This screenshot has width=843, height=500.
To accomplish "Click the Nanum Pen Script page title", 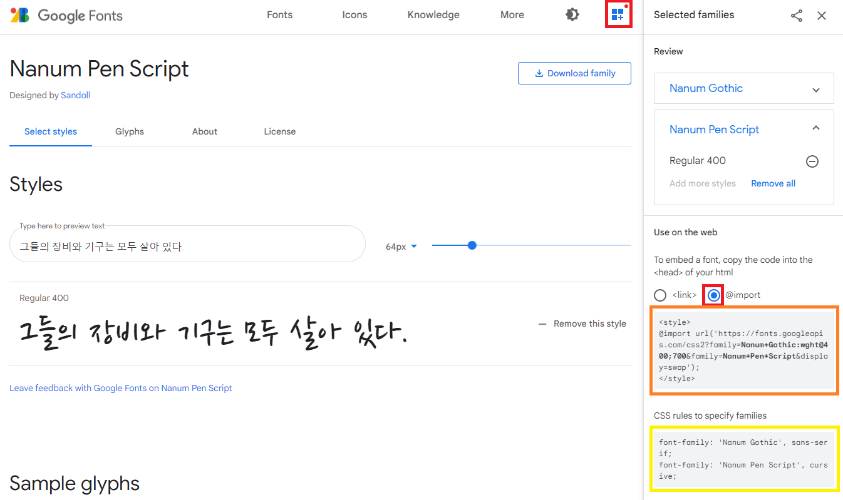I will [99, 69].
